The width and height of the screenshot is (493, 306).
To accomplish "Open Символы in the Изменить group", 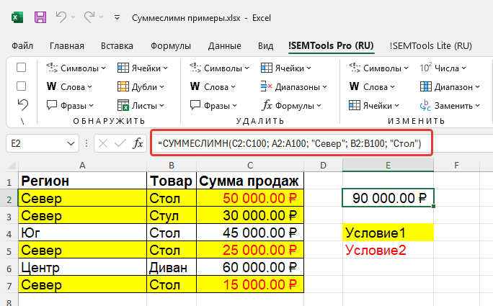I will (378, 68).
